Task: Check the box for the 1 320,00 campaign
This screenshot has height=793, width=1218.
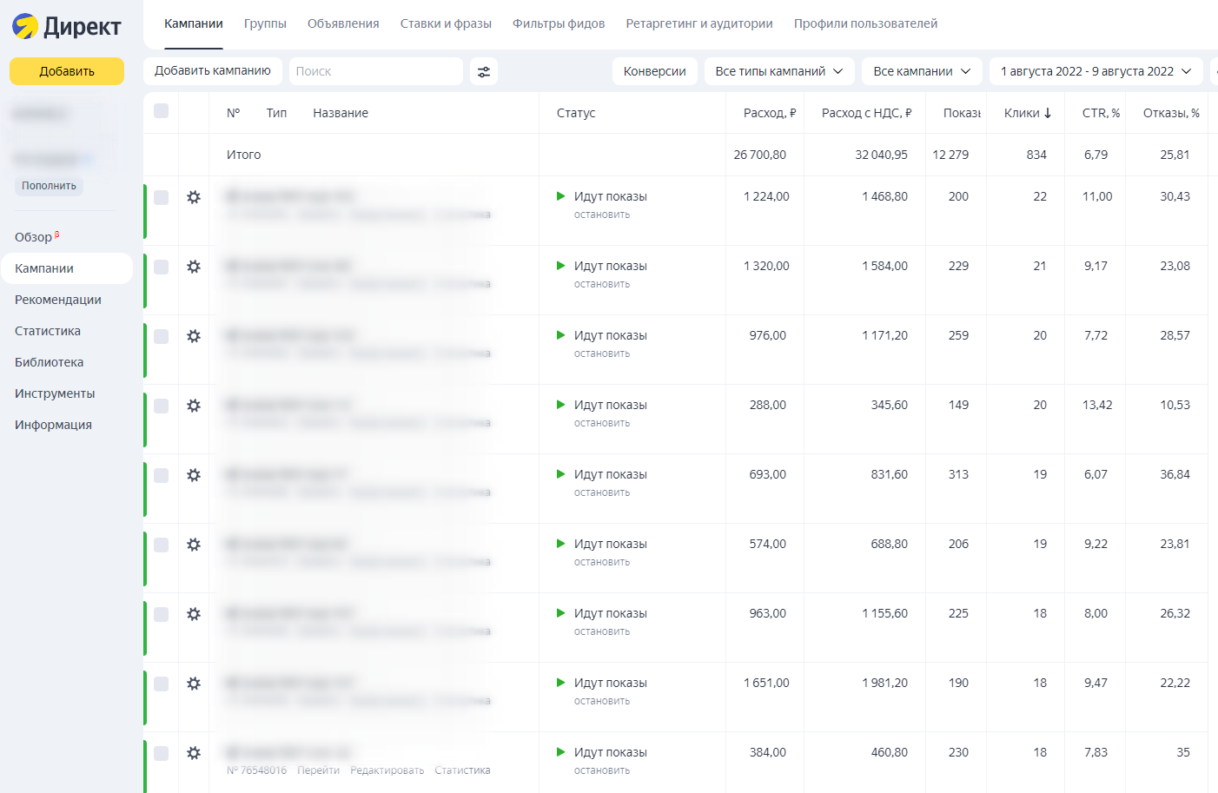Action: coord(161,267)
